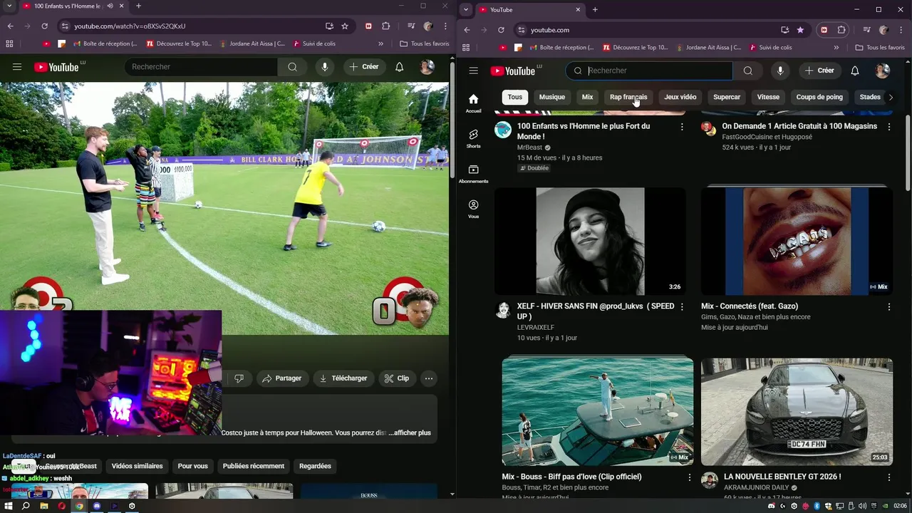Click the search magnifier button in left window
The height and width of the screenshot is (513, 912).
click(292, 67)
